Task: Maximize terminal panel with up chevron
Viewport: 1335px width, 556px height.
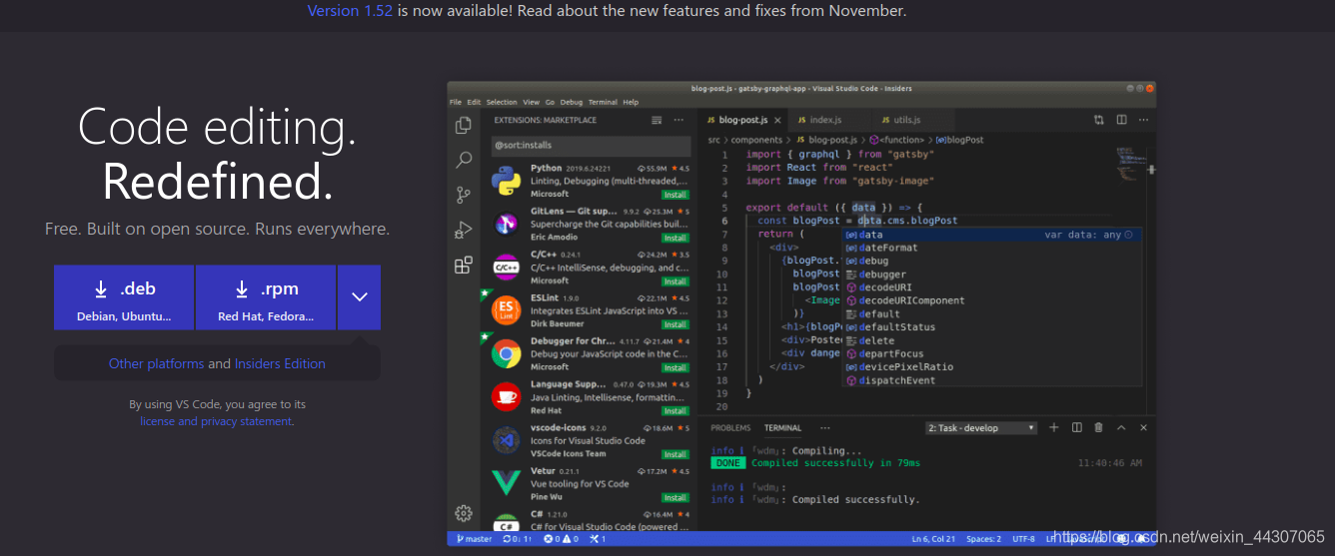Action: [x=1121, y=427]
